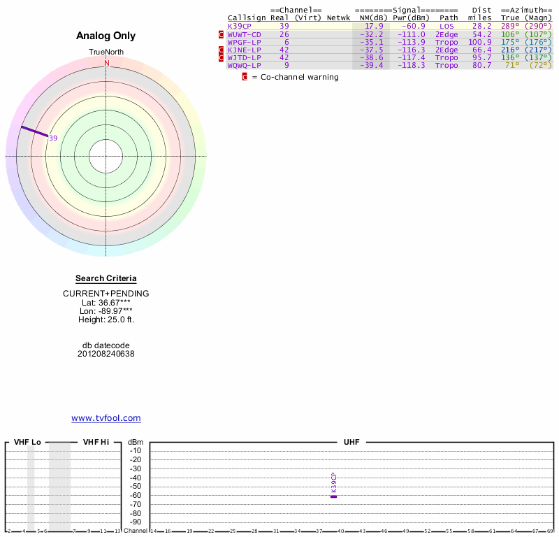
Task: Click the 289° true azimuth value
Action: 510,26
